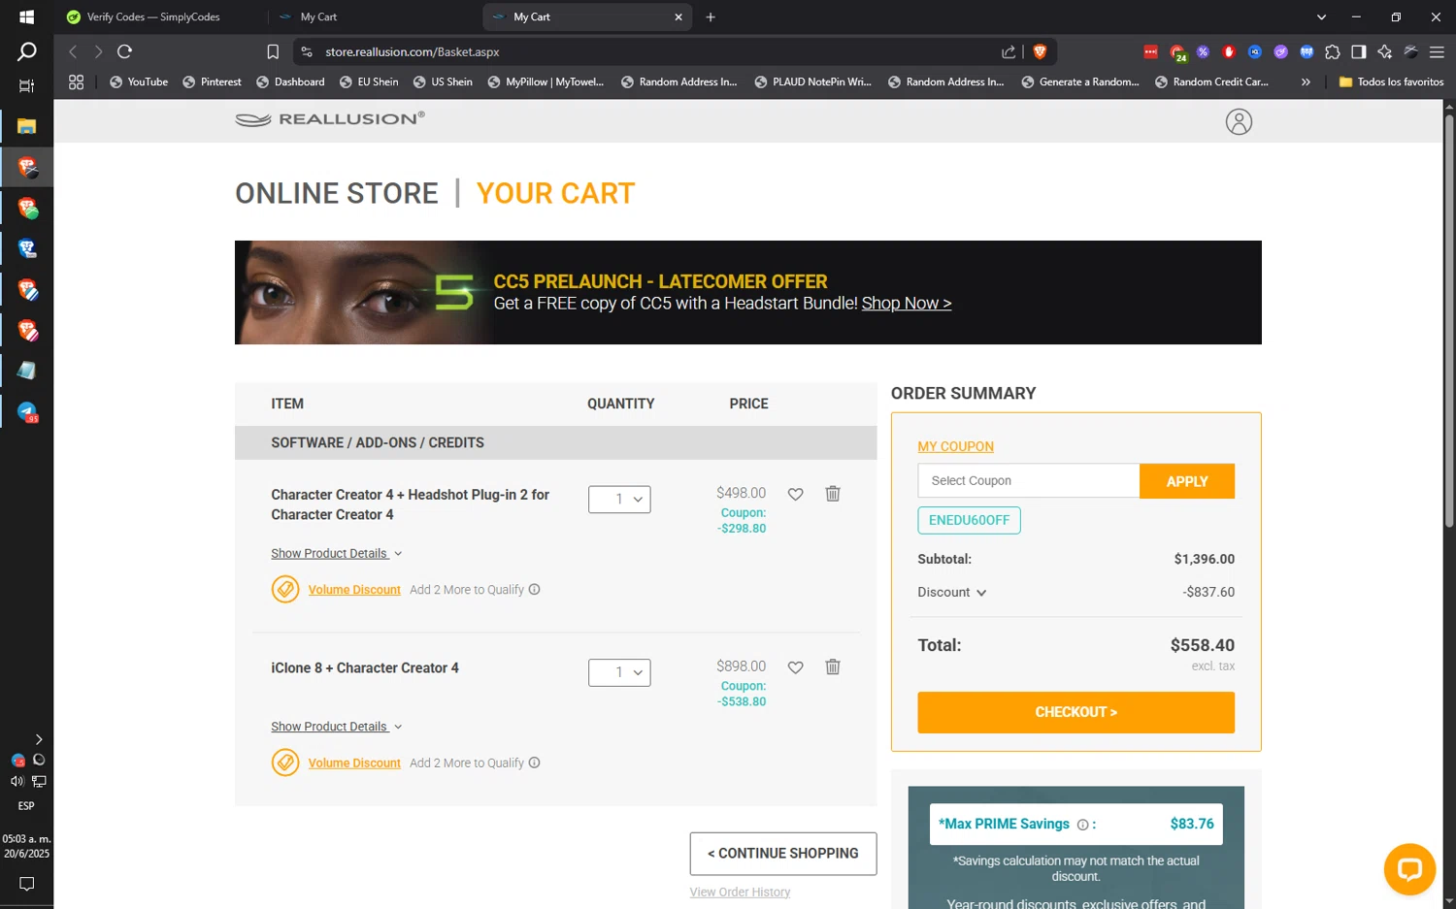Open Brave Shields lion icon
This screenshot has width=1456, height=909.
pyautogui.click(x=1040, y=51)
